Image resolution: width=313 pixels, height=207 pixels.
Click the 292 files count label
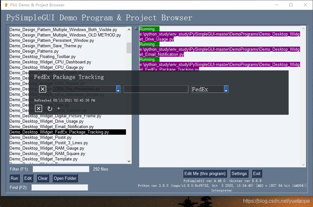pos(101,169)
